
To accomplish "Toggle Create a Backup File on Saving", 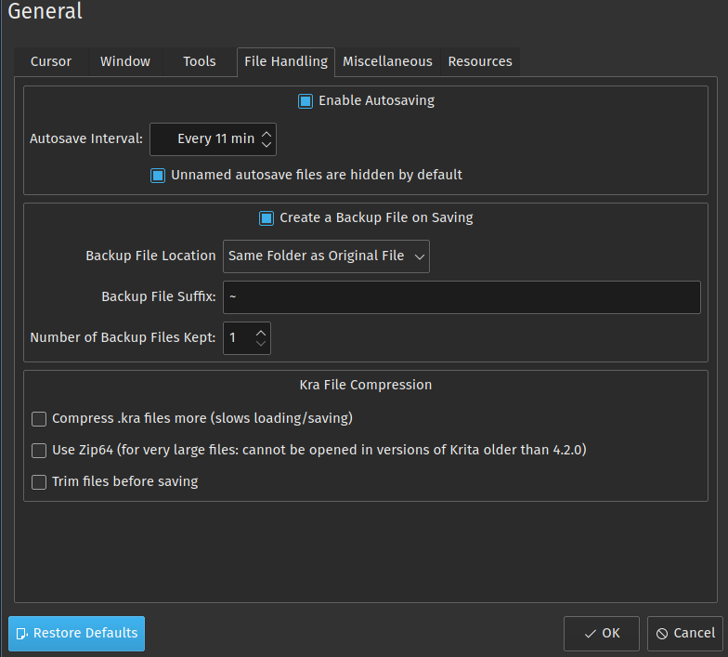I will coord(266,218).
